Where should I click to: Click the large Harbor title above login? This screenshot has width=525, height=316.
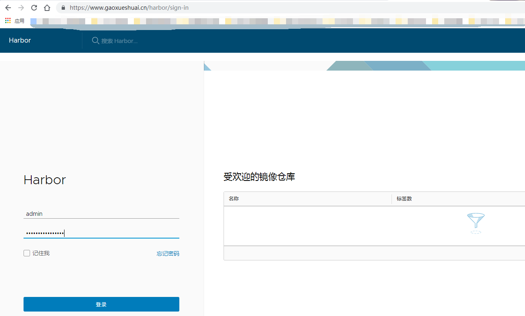[x=45, y=180]
